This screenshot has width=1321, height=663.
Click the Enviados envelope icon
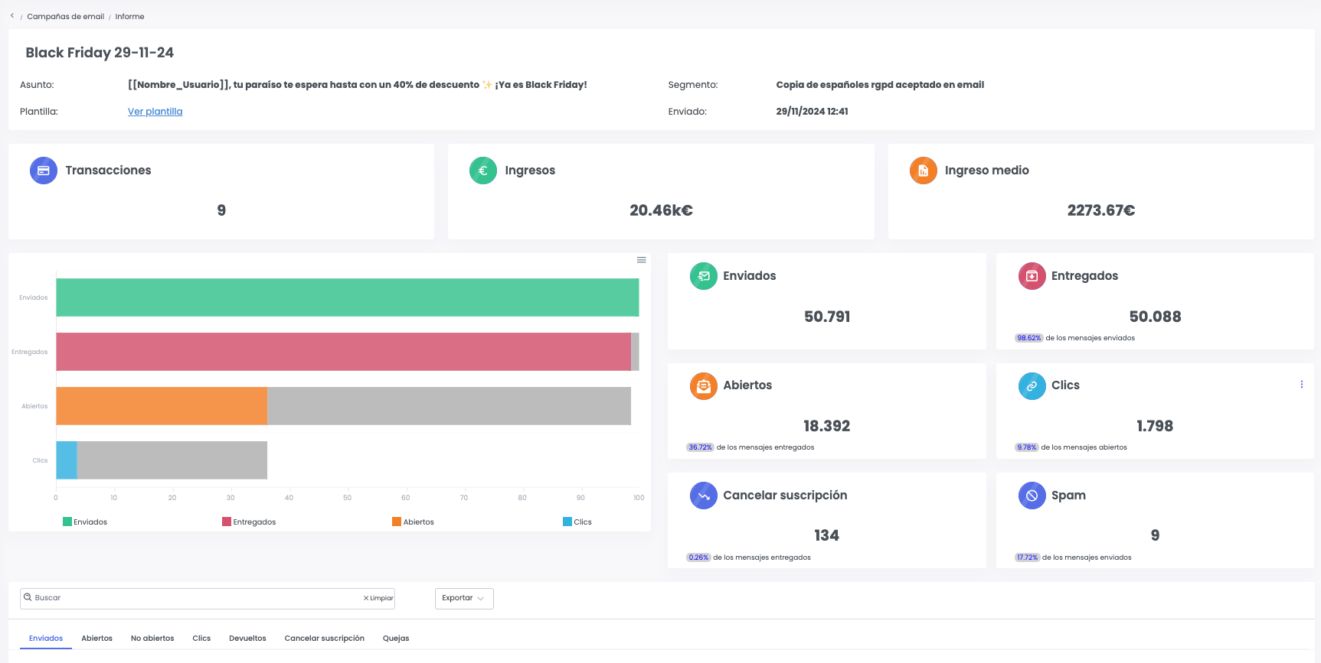pos(704,276)
